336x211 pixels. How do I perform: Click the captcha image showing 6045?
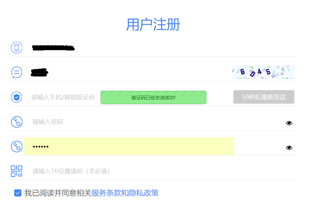(x=263, y=72)
